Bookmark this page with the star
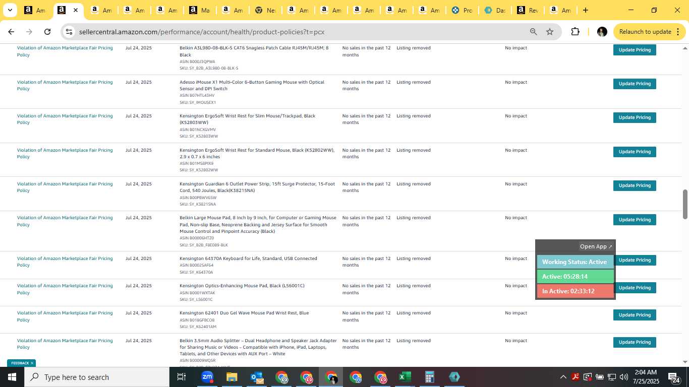 click(550, 32)
